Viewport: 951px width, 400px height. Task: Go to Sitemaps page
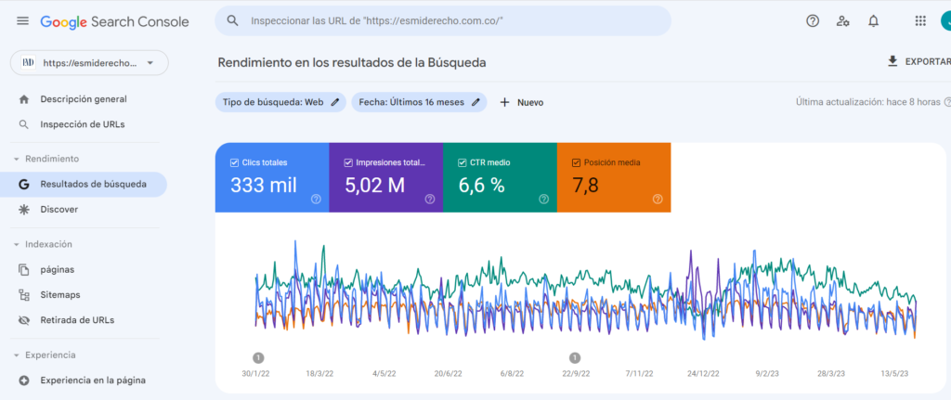(59, 294)
